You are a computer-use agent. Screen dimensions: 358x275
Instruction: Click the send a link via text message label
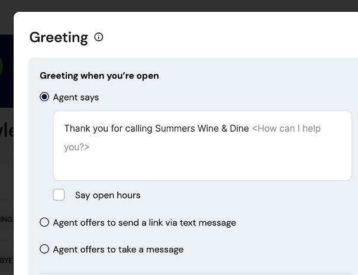[144, 223]
